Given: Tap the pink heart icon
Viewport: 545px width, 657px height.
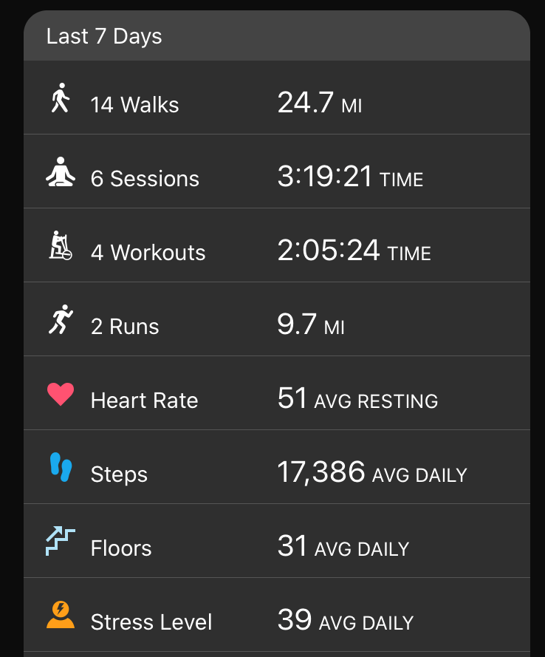Looking at the screenshot, I should pos(61,394).
